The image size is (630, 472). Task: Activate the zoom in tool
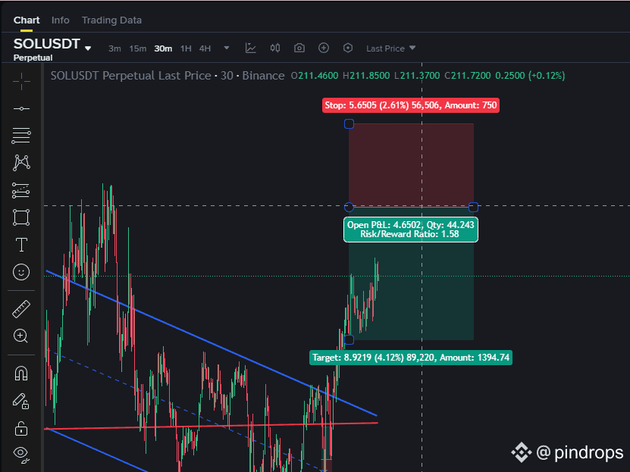tap(20, 336)
